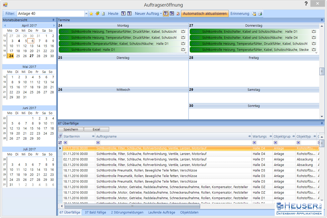Expand the Neuer Auftrag dropdown menu
The width and height of the screenshot is (327, 218).
click(161, 14)
